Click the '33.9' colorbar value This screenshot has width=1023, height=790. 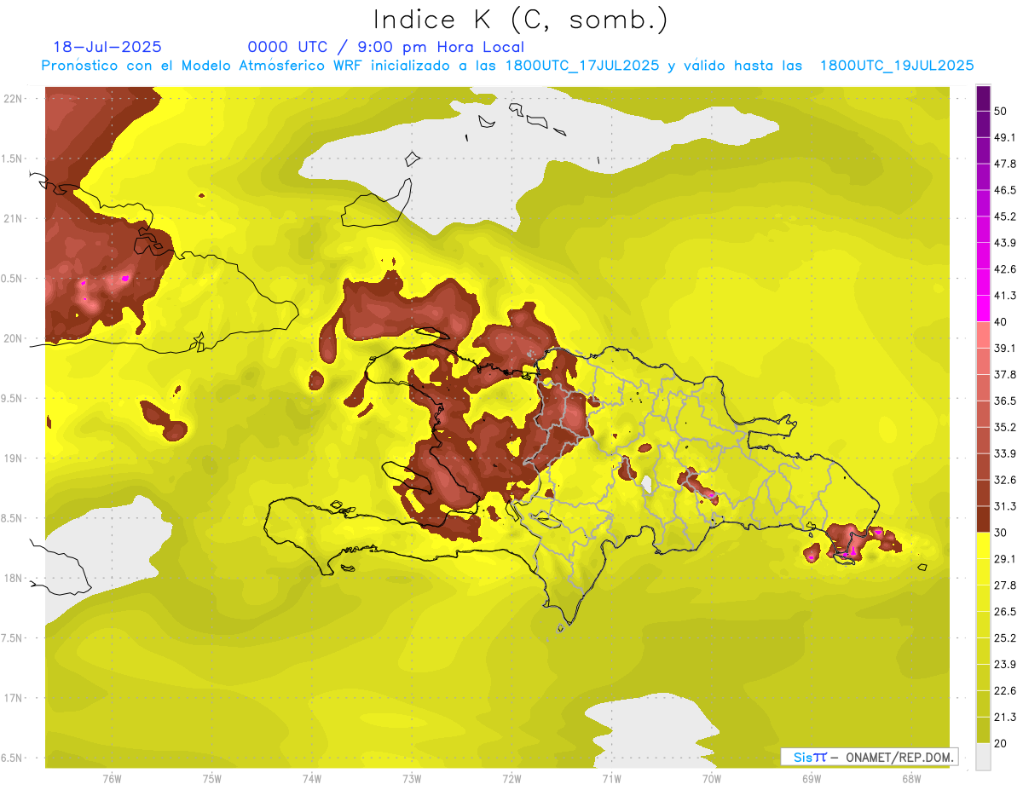[x=1005, y=453]
